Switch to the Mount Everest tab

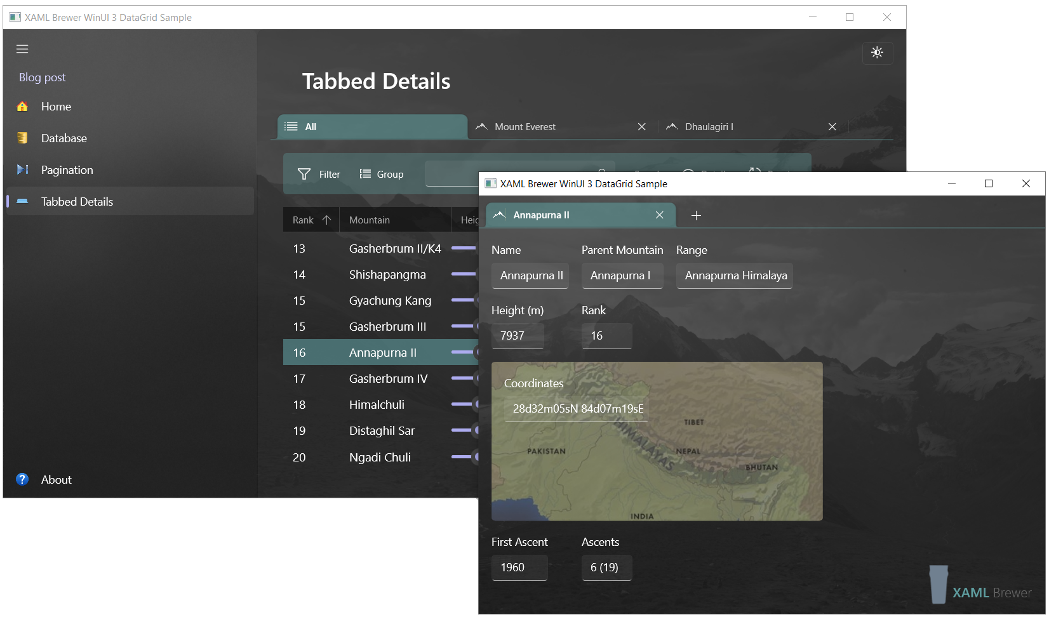[x=524, y=126]
